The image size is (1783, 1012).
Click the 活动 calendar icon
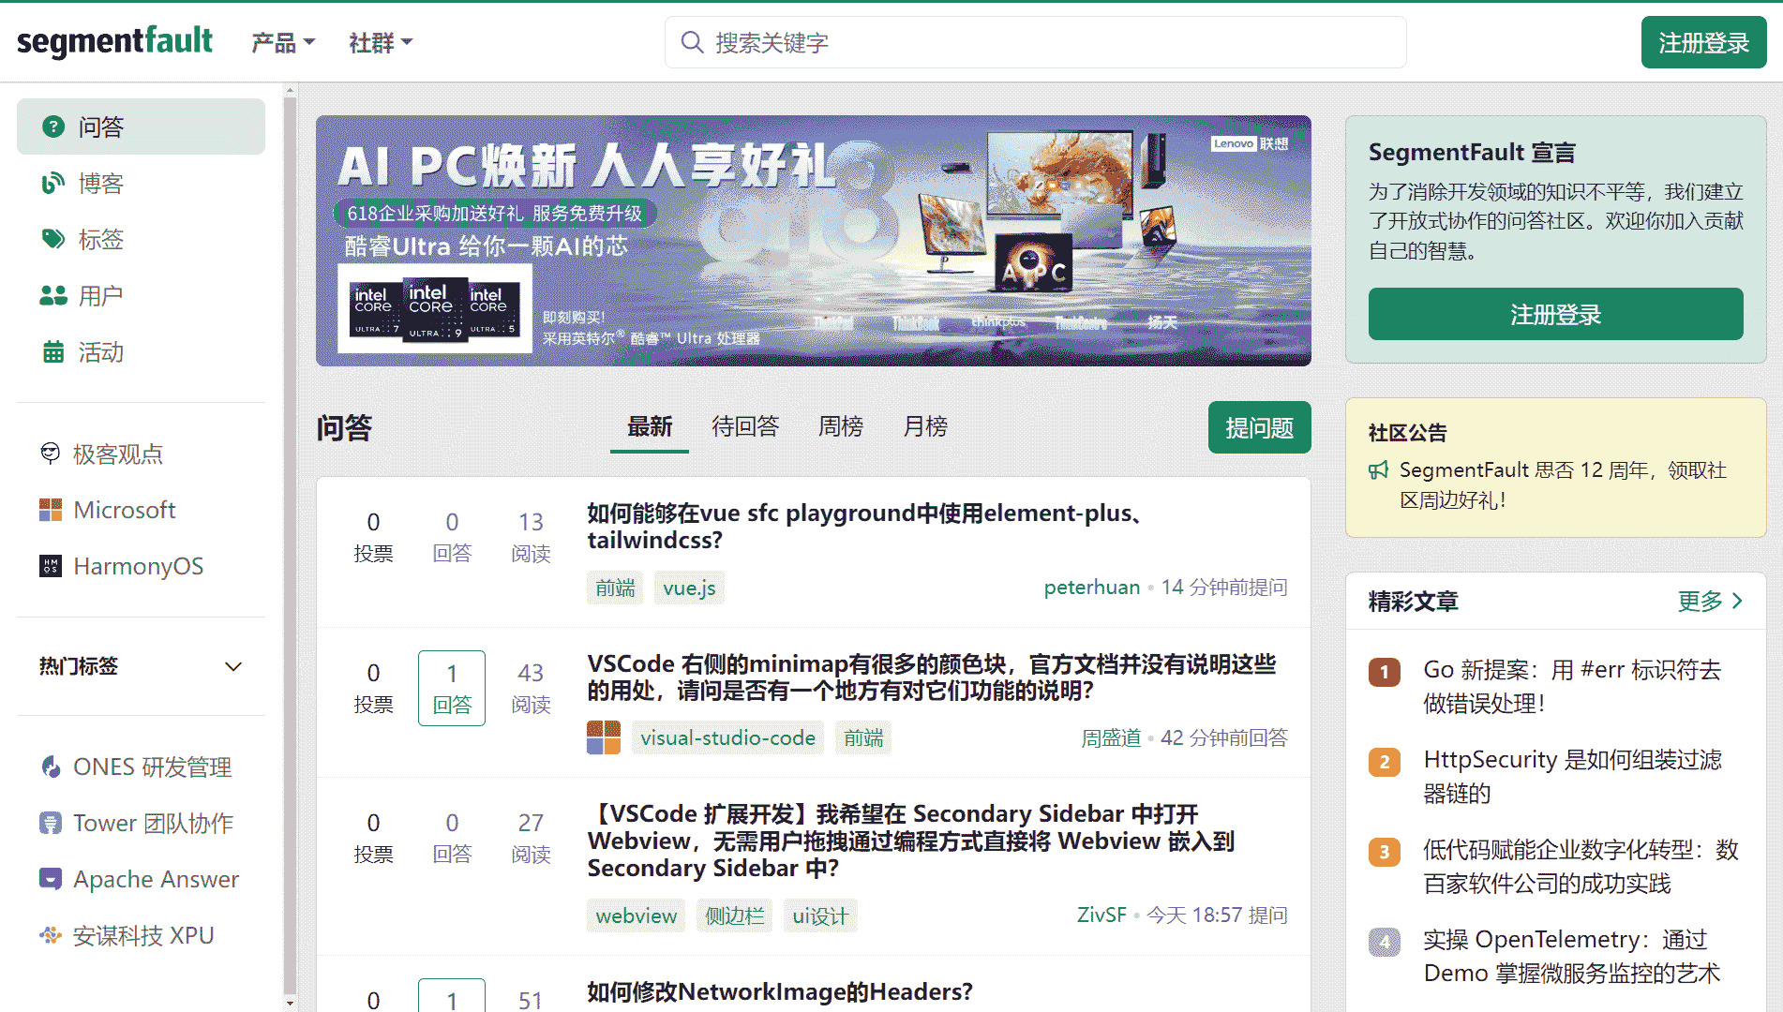53,351
